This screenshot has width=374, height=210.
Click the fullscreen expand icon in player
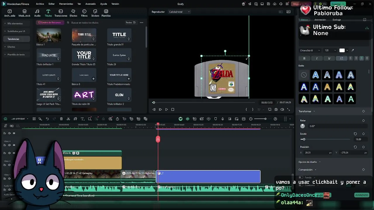point(288,109)
